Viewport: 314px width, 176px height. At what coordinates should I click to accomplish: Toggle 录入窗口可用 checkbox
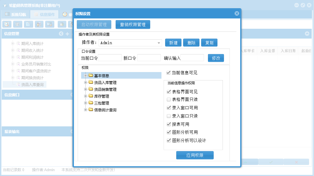169,108
